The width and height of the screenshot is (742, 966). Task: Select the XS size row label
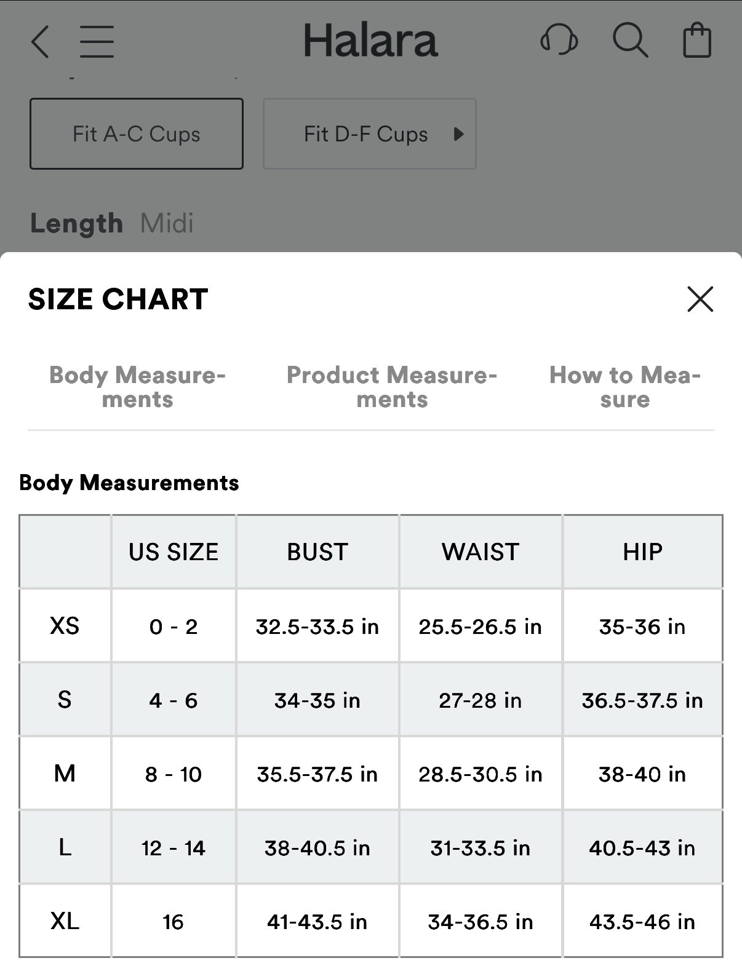[x=65, y=626]
